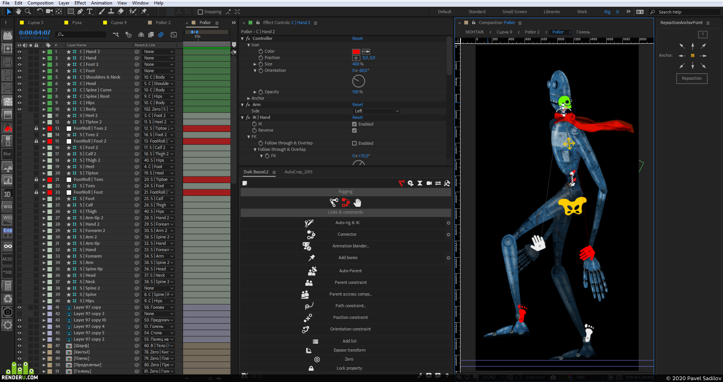Select the Zoom tool magnifier
723x382 pixels.
click(28, 12)
